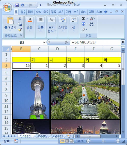Click the AutoSum sigma icon
Screen dimensions: 127x145
click(83, 19)
